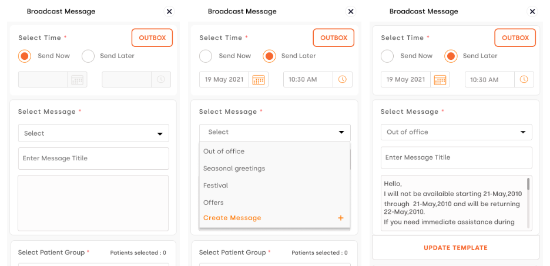Close the left Broadcast Message panel

(169, 11)
